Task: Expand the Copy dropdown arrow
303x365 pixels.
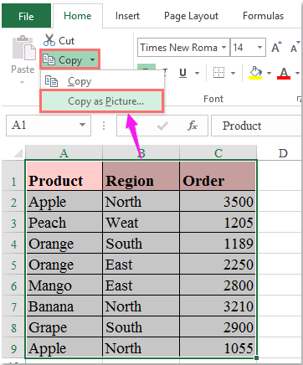Action: tap(92, 59)
